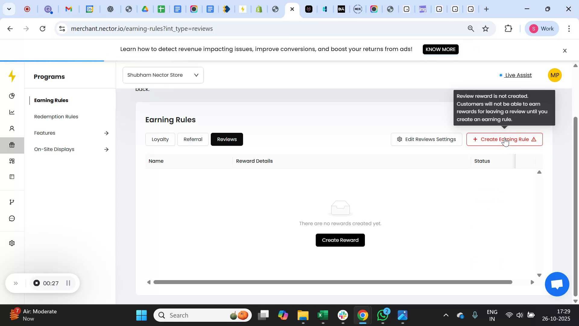The width and height of the screenshot is (579, 326).
Task: Pause the screen recording timer
Action: pos(68,283)
